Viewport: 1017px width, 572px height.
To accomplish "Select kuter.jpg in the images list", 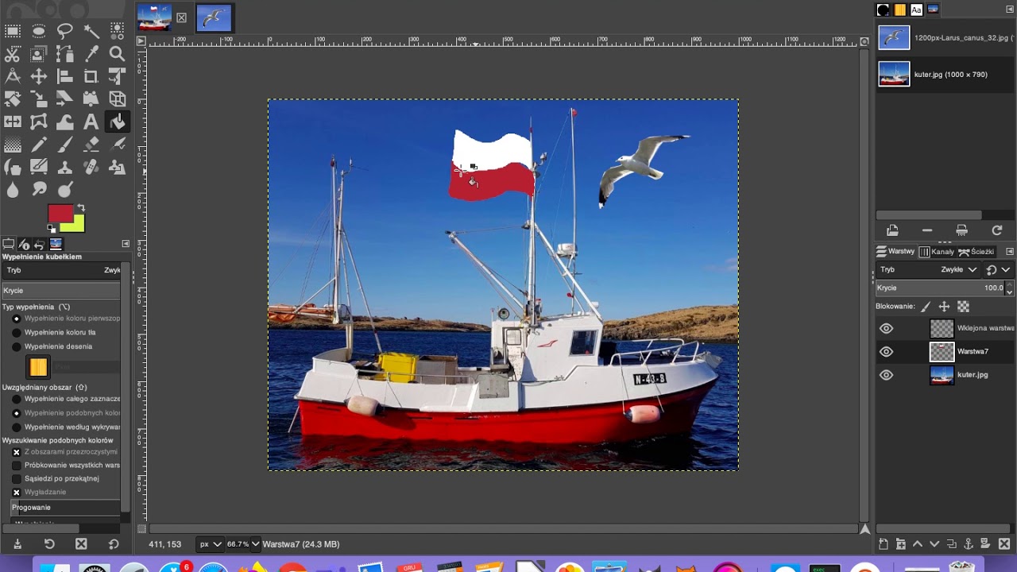I will [945, 74].
